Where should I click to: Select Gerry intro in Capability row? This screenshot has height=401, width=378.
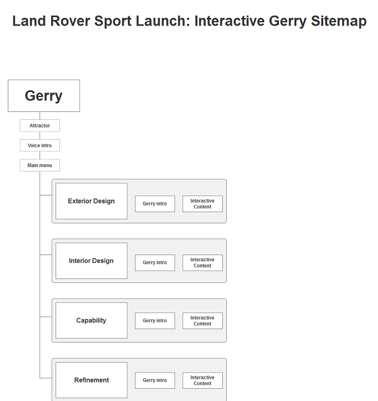point(155,321)
